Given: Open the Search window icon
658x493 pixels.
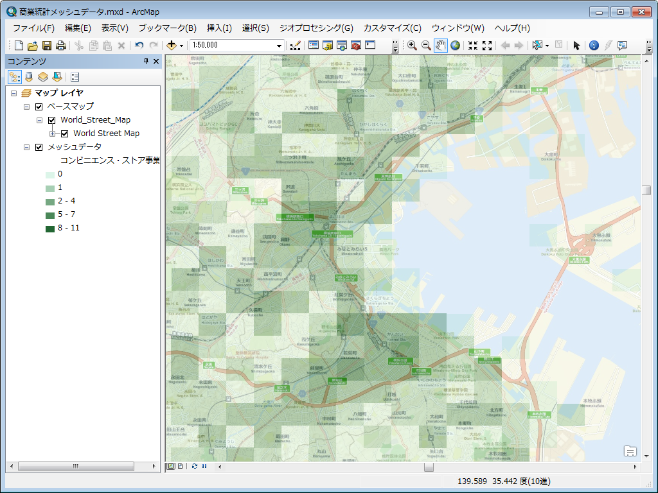Looking at the screenshot, I should [x=342, y=46].
